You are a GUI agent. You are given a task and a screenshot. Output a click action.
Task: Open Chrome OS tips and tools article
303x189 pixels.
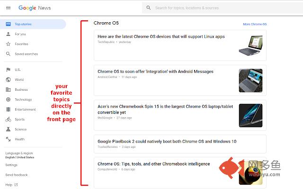(x=153, y=164)
